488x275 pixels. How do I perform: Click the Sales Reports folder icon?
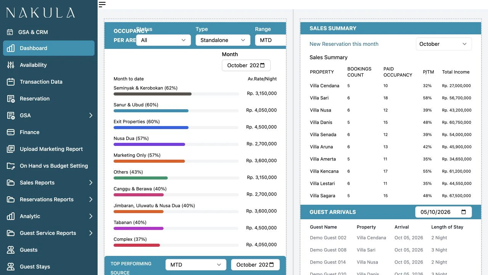click(x=11, y=183)
